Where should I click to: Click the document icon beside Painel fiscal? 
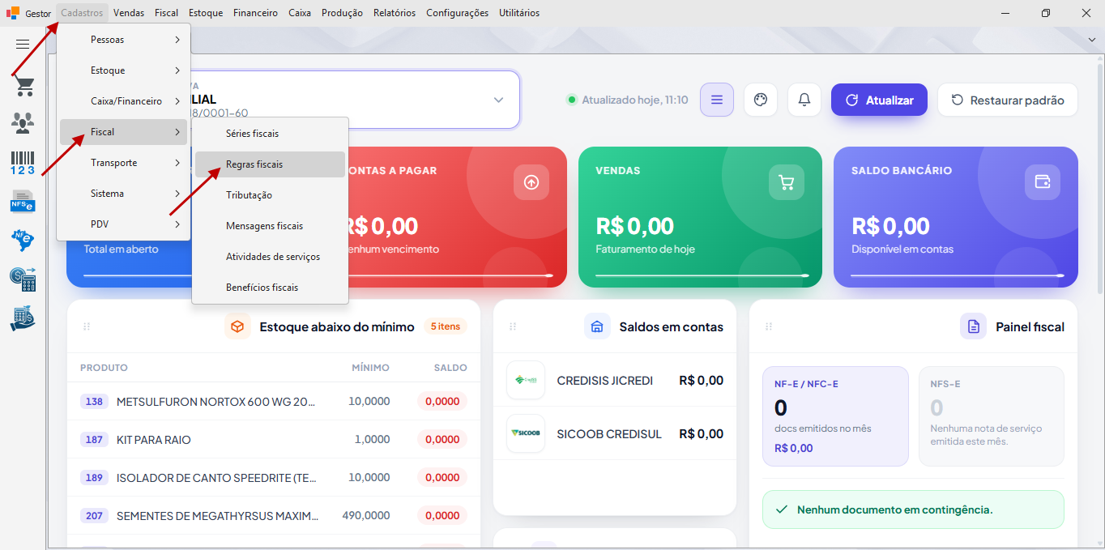tap(973, 326)
